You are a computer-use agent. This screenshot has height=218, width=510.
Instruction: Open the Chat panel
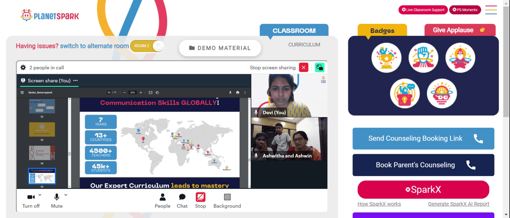point(182,201)
